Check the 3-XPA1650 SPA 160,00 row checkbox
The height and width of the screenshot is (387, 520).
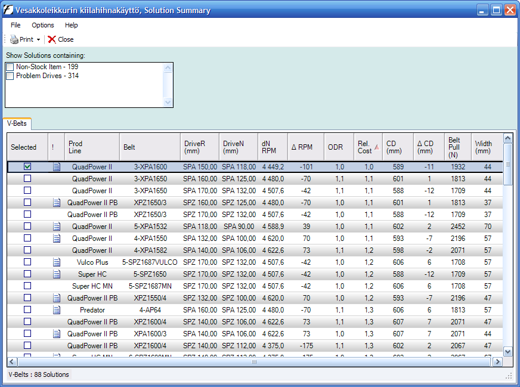[x=27, y=178]
